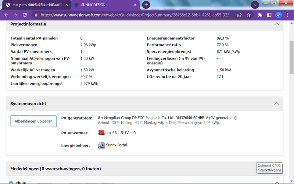The height and width of the screenshot is (184, 294).
Task: Select the Energierendementsfactor value 89,3 %
Action: (223, 38)
